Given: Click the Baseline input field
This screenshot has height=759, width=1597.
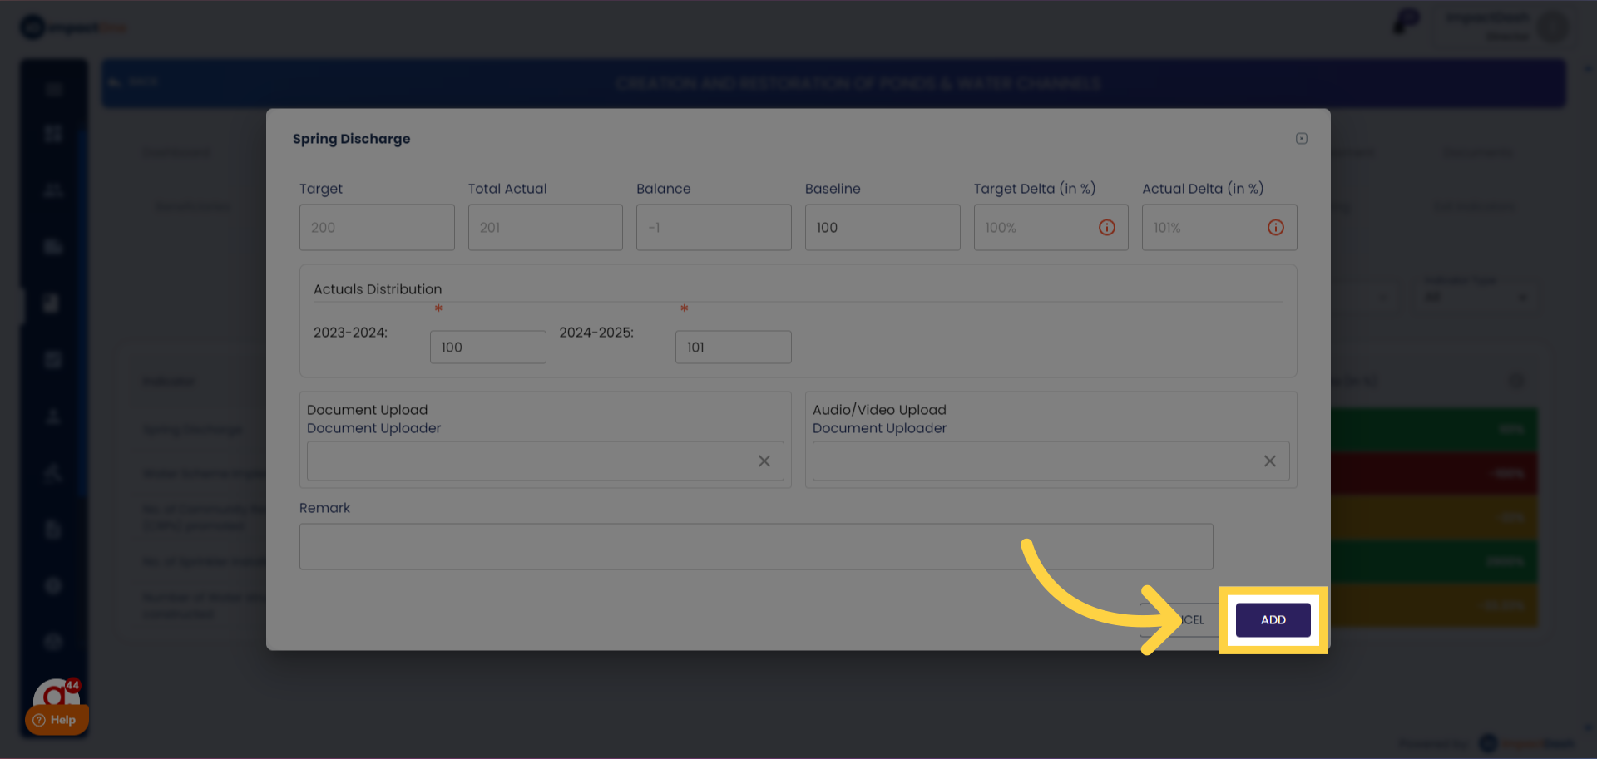Looking at the screenshot, I should [882, 228].
